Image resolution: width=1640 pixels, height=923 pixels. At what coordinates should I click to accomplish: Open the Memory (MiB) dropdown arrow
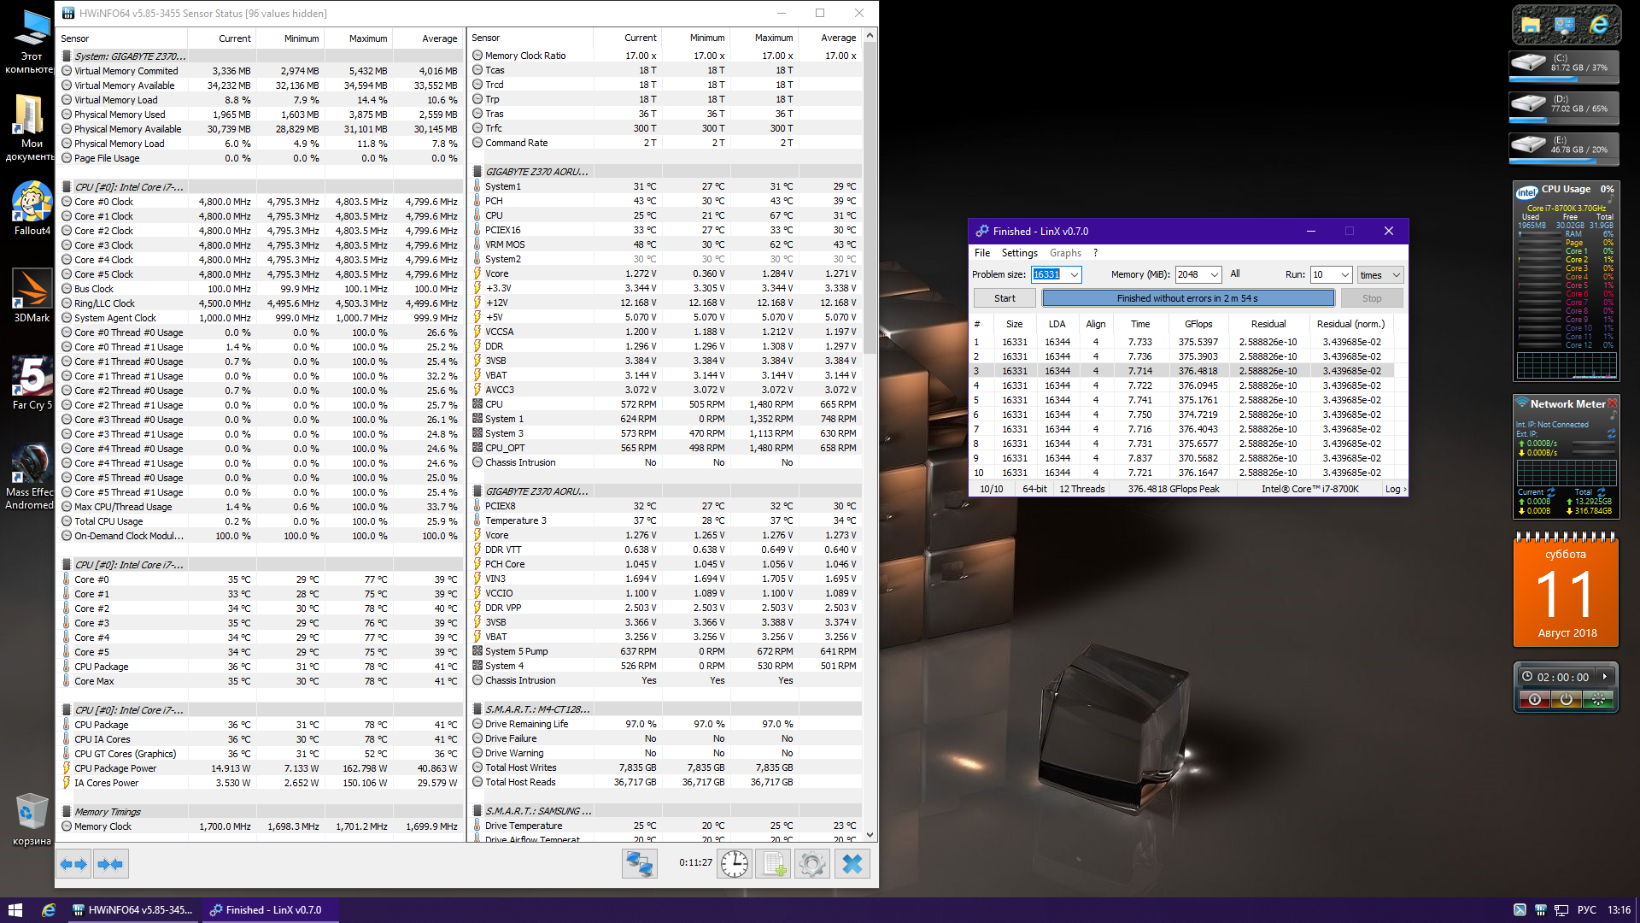[x=1214, y=274]
